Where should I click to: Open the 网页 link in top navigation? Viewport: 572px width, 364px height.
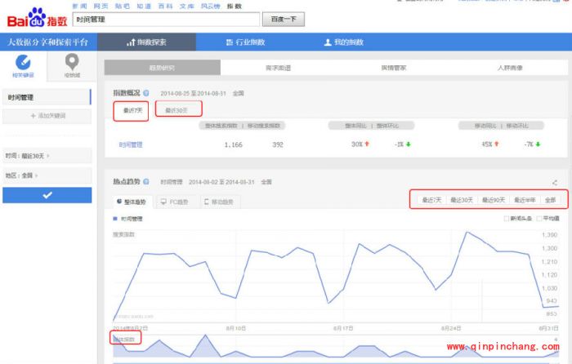point(101,6)
